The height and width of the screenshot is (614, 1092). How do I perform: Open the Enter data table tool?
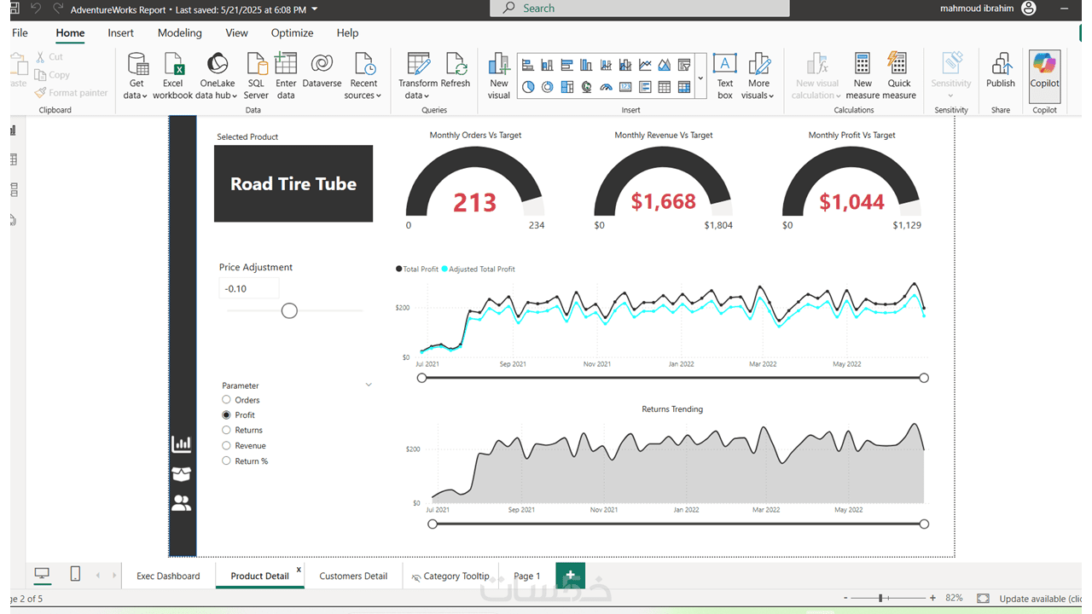(x=286, y=75)
